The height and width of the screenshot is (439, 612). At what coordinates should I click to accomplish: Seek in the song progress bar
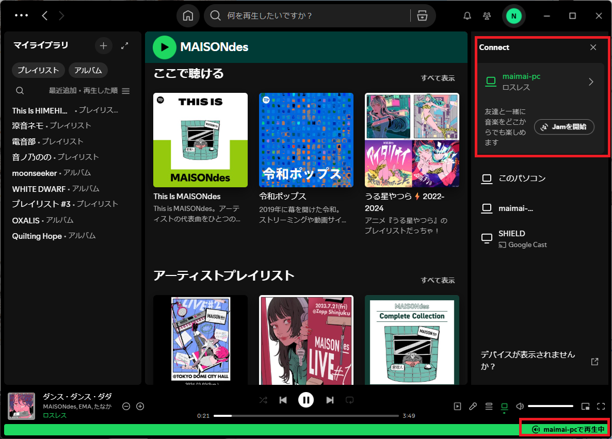tap(306, 416)
